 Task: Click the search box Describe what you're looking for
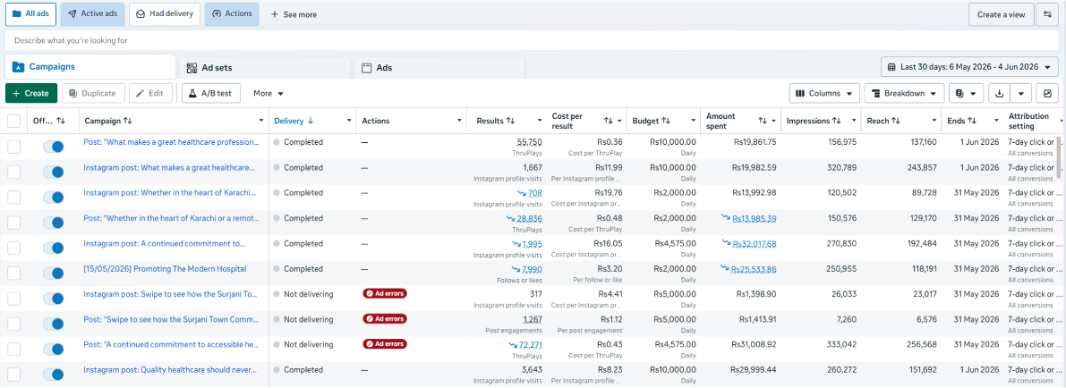(x=532, y=40)
